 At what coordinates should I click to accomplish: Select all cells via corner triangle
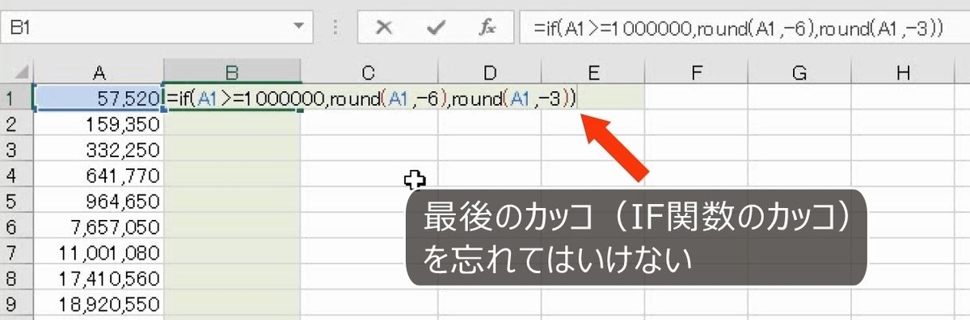17,73
